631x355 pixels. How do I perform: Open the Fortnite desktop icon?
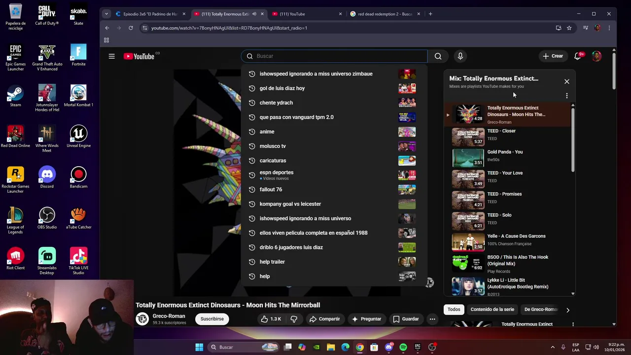click(78, 55)
